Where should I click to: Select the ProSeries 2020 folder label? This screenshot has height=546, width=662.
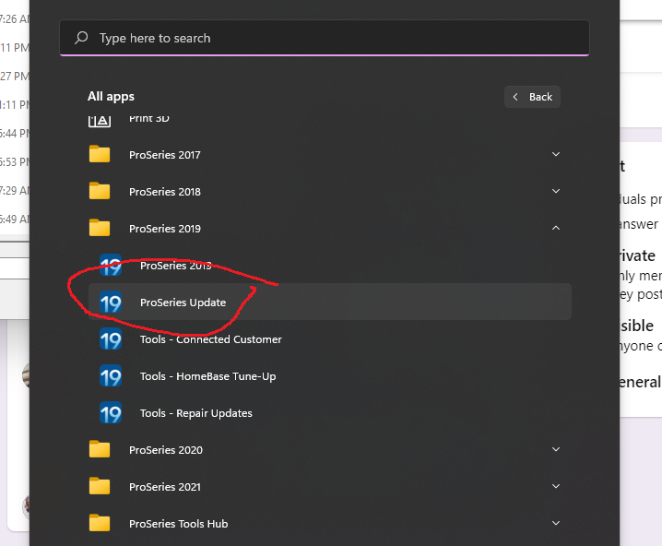pos(165,450)
